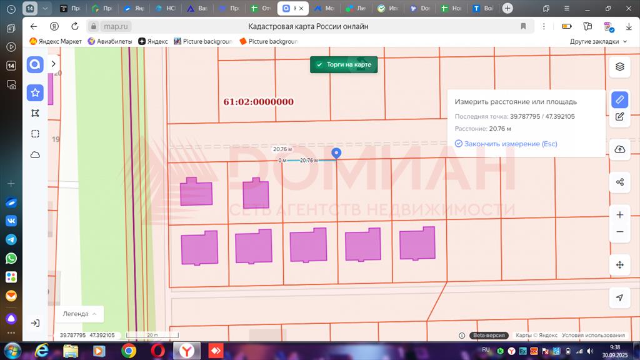Zoom in with the plus button
The width and height of the screenshot is (640, 360).
pyautogui.click(x=619, y=215)
